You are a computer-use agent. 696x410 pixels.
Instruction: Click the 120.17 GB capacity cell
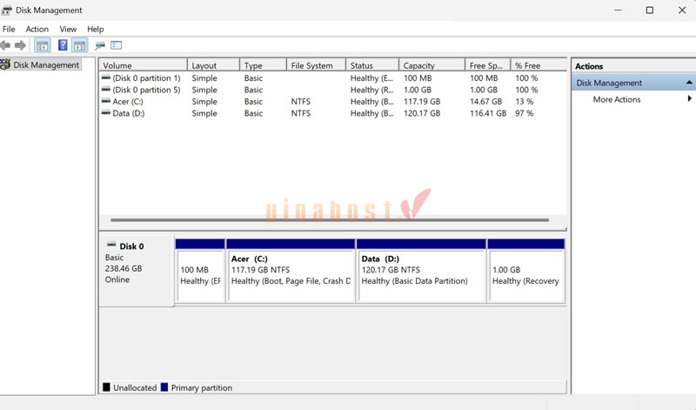coord(422,113)
